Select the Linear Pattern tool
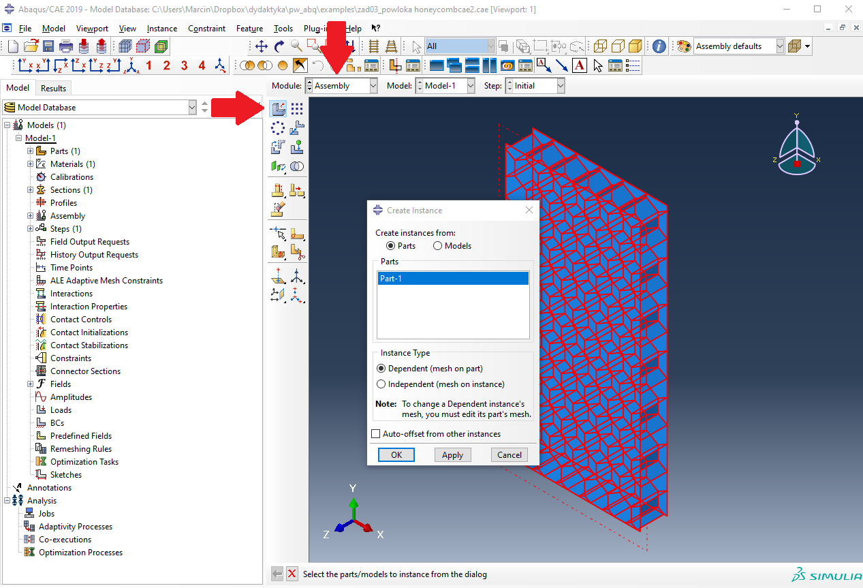Image resolution: width=863 pixels, height=588 pixels. (x=297, y=108)
